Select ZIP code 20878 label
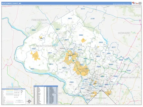 coord(64,68)
